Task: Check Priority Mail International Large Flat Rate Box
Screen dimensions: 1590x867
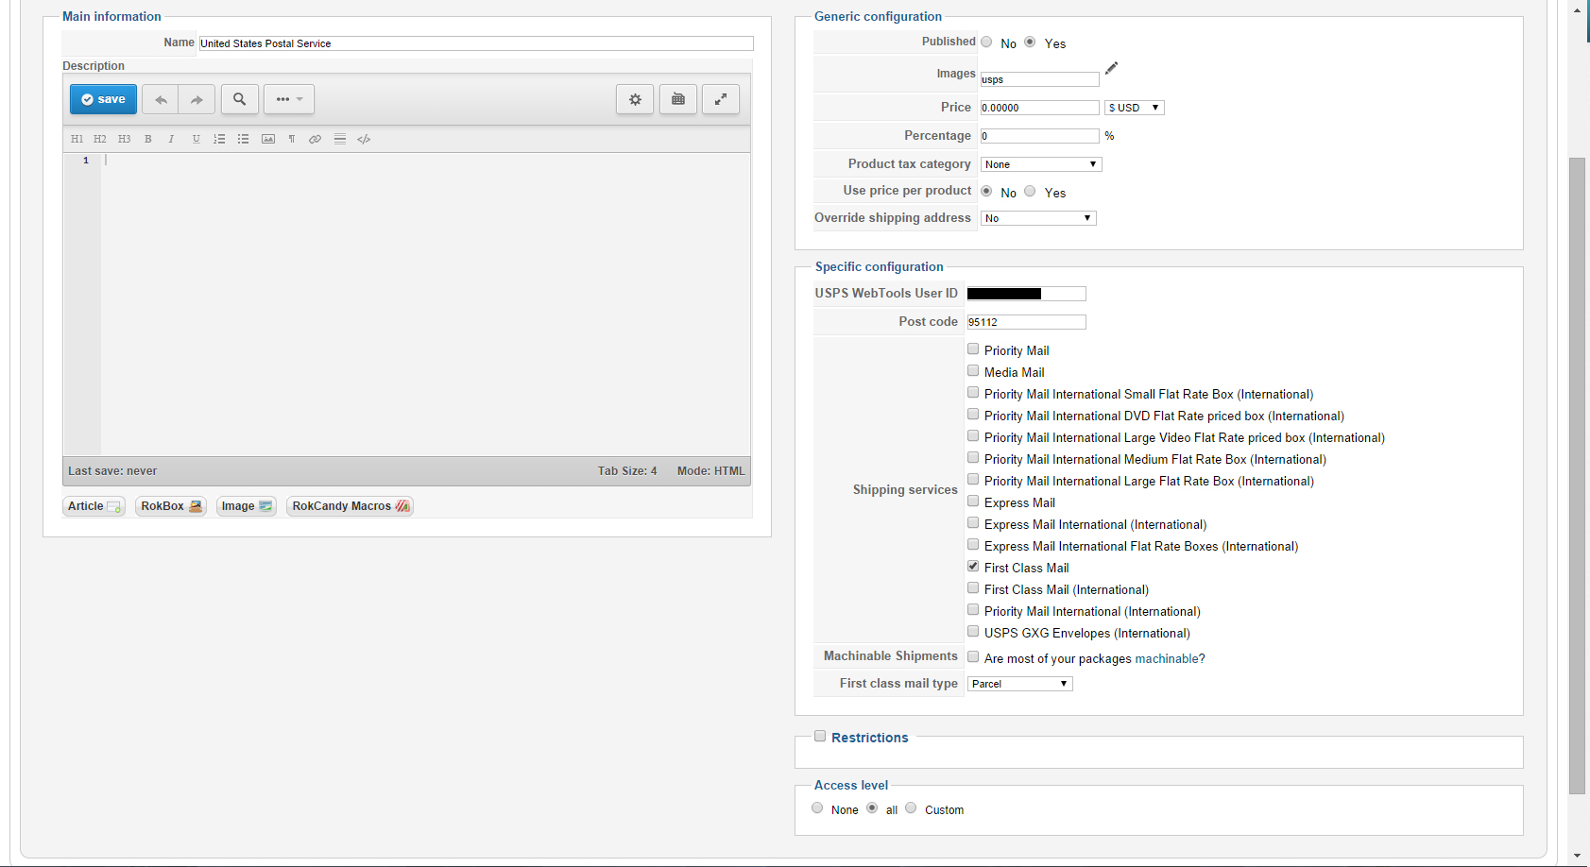Action: point(973,479)
